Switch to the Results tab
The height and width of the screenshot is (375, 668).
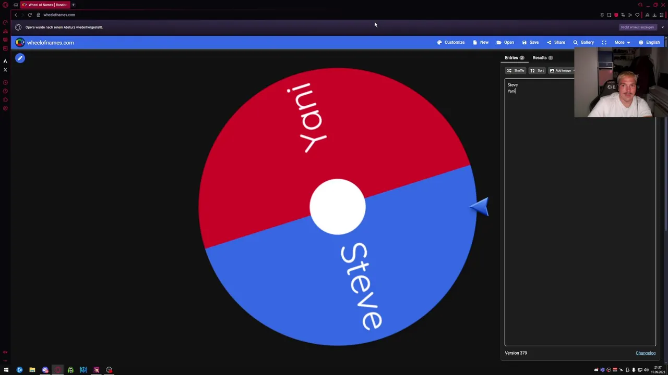coord(542,58)
